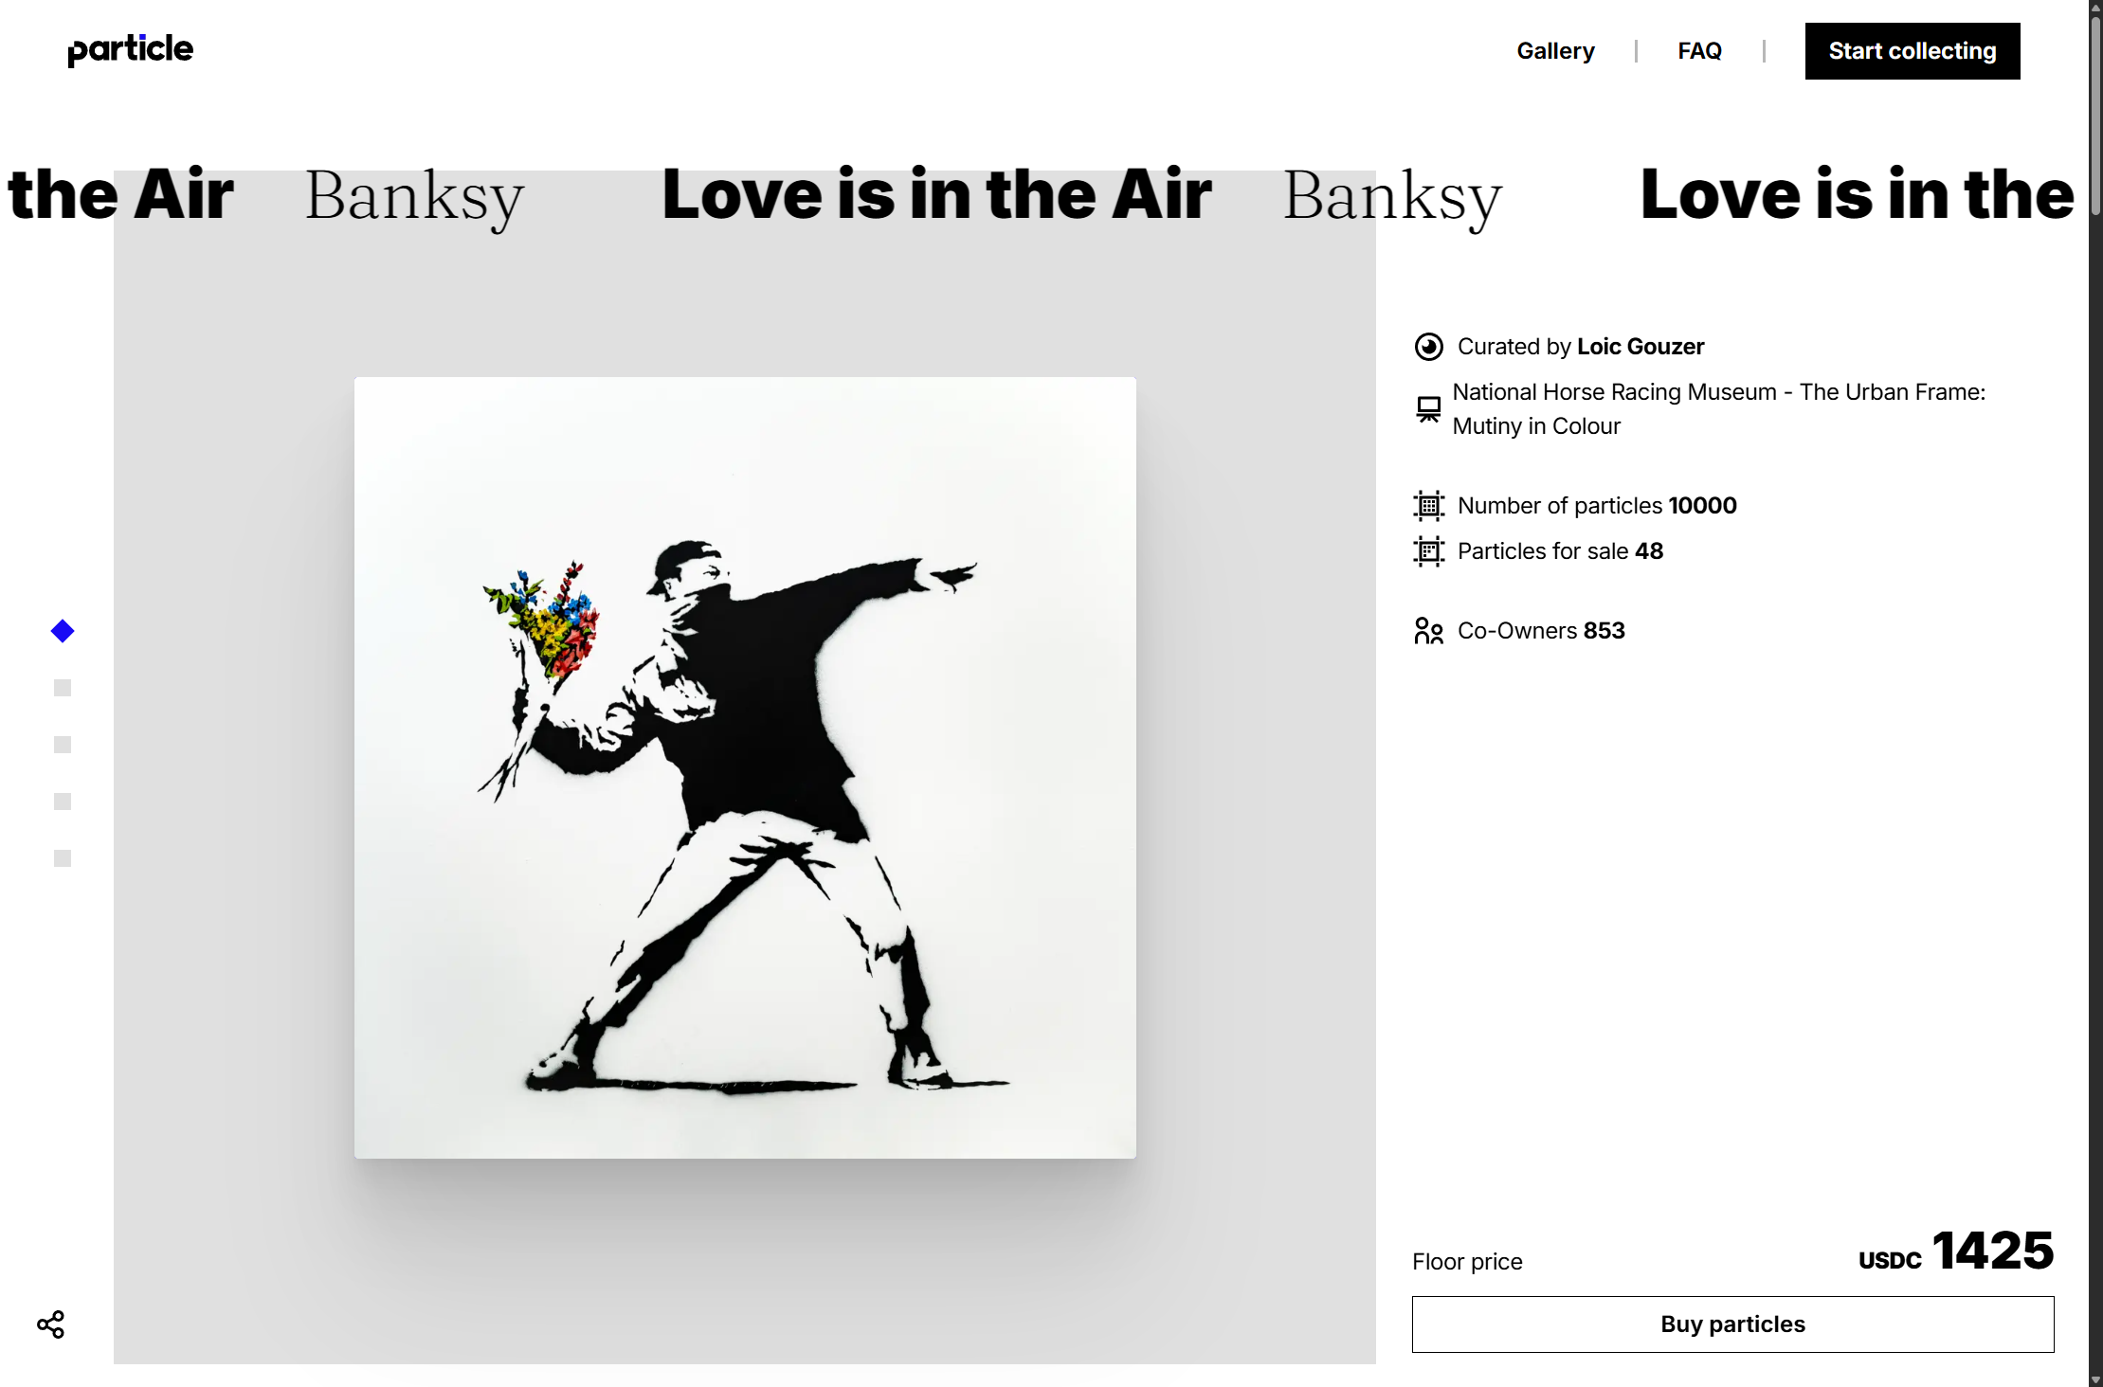Go to the third slide indicator

[x=63, y=745]
